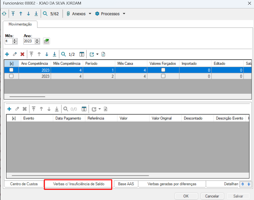Click the Data Pagamento column header
254x200 pixels.
click(x=69, y=118)
